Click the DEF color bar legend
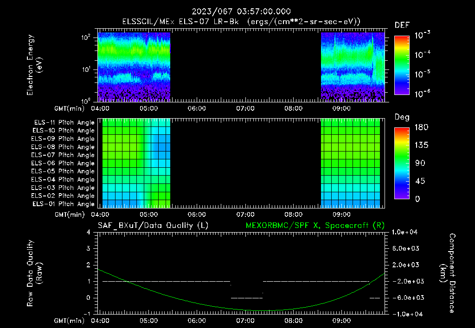This screenshot has width=475, height=328. click(402, 65)
